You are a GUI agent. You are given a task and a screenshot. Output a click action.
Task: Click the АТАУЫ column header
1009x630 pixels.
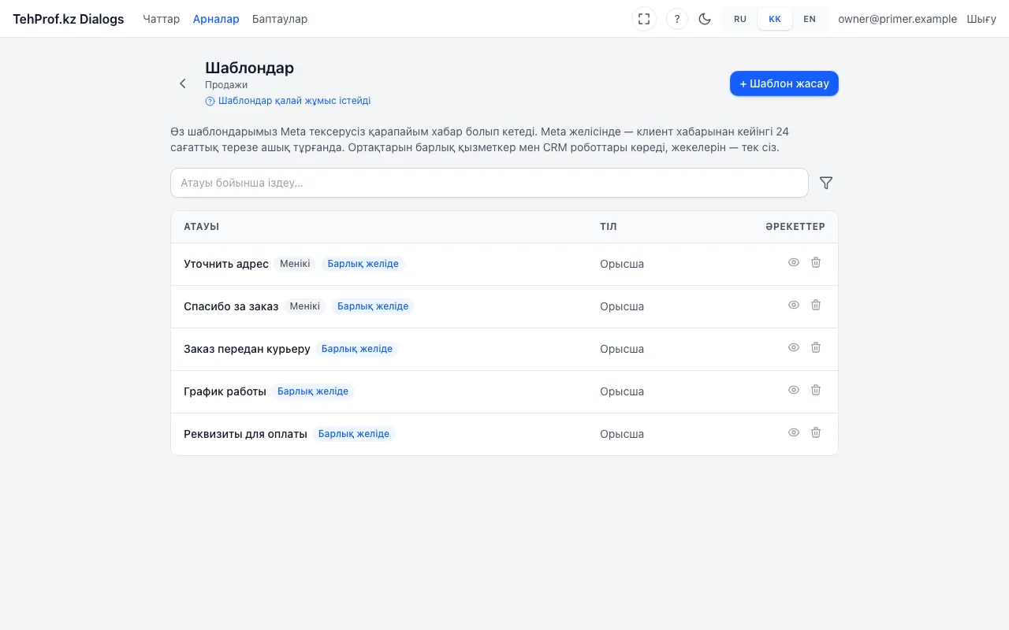[x=202, y=227]
